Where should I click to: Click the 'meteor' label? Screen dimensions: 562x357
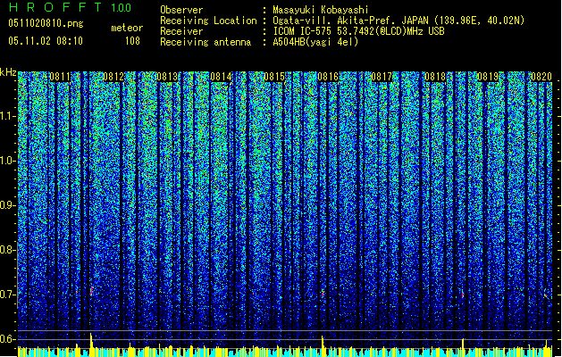(127, 28)
